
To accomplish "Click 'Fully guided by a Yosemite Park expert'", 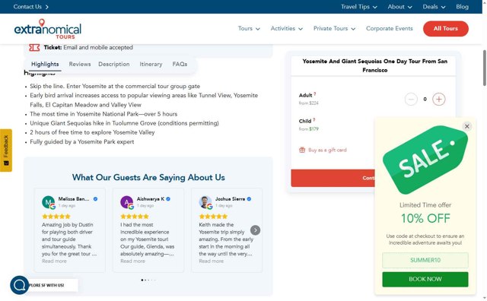I will (82, 142).
